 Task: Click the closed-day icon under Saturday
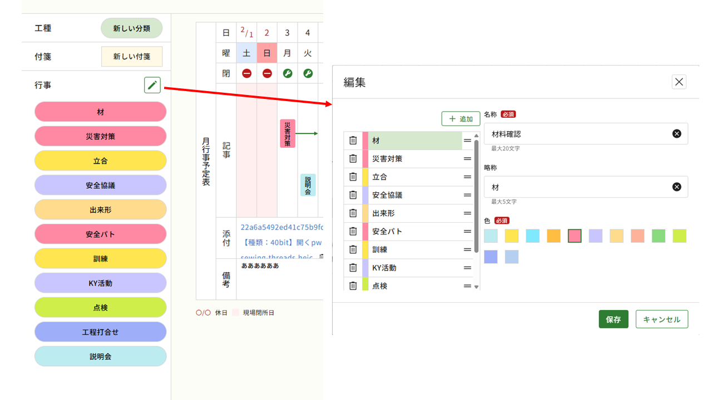tap(246, 73)
